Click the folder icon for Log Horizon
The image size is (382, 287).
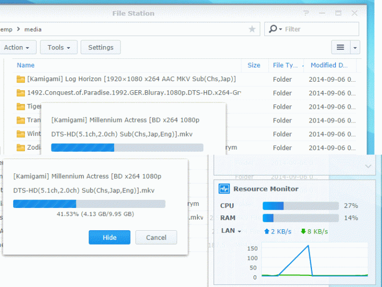pos(21,79)
